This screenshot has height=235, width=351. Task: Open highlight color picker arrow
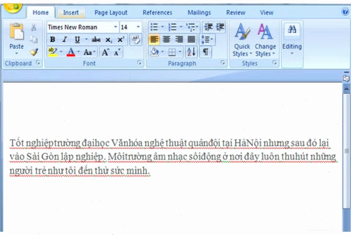61,52
